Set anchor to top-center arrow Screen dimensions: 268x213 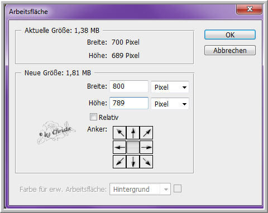[x=133, y=133]
